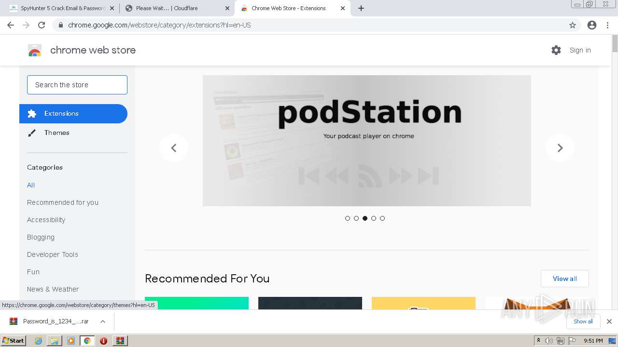
Task: Click the volume speaker tray icon
Action: [x=549, y=341]
